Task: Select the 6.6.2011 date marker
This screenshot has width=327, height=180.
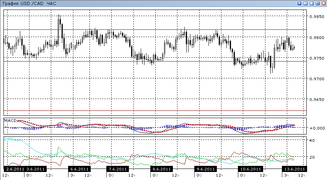Action: (x=80, y=169)
